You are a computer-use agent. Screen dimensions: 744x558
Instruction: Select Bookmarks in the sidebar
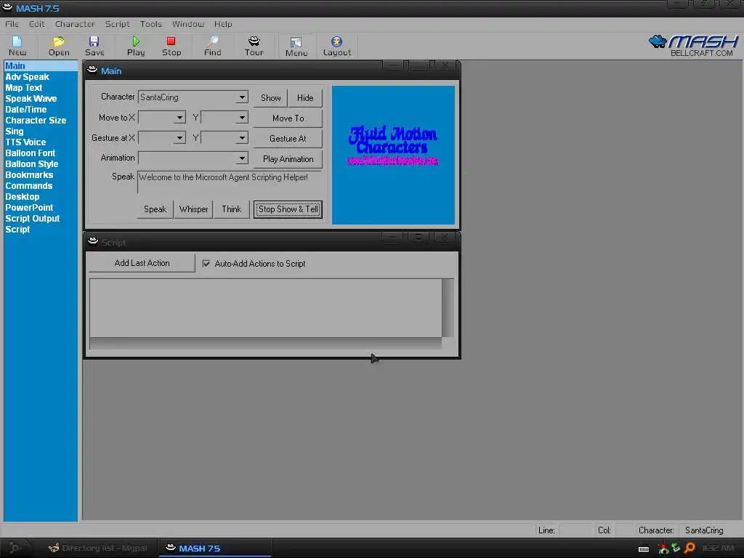point(29,175)
